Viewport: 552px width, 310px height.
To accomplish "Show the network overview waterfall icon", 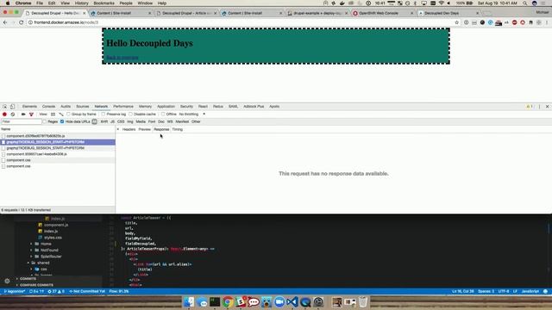I will point(61,115).
